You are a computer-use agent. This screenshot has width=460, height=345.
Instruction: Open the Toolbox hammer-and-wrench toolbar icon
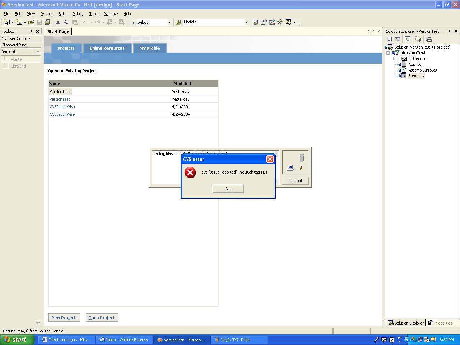pyautogui.click(x=280, y=22)
